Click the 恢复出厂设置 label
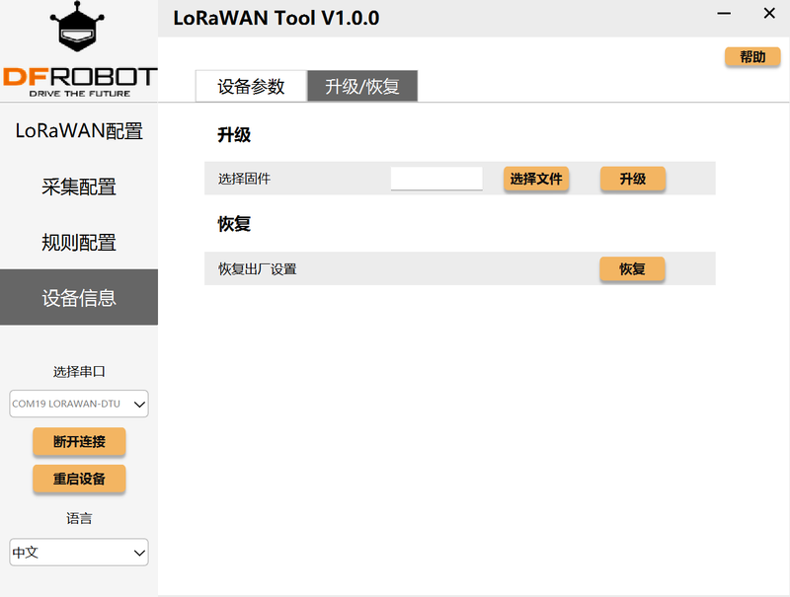The width and height of the screenshot is (790, 597). pos(258,269)
